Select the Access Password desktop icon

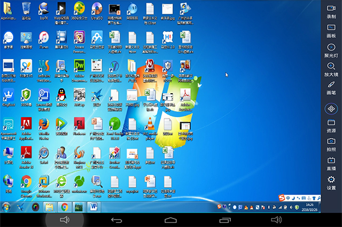(x=79, y=42)
